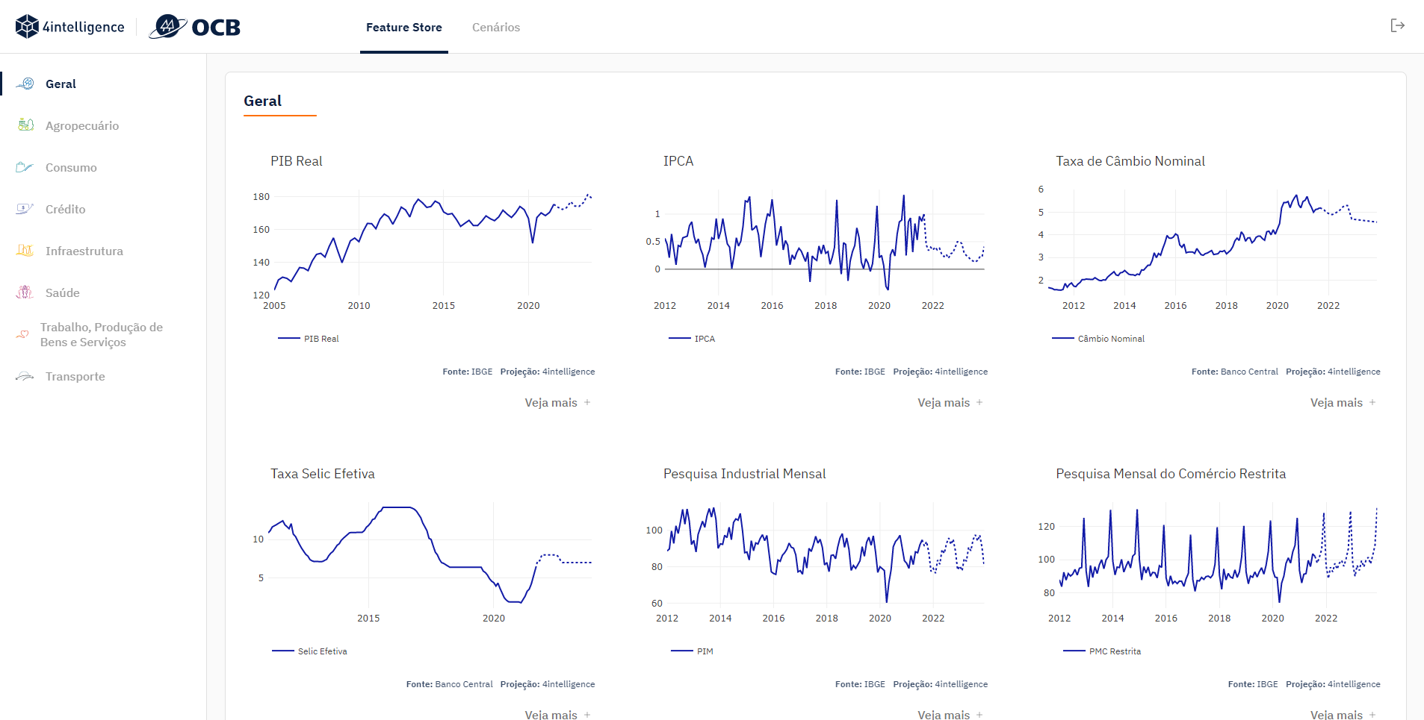Toggle the PIB Real legend series
1424x720 pixels.
[309, 339]
